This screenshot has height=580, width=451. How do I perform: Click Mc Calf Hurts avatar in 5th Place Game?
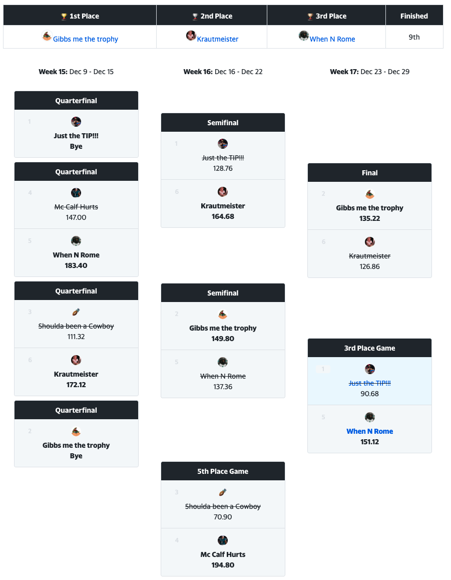point(223,540)
